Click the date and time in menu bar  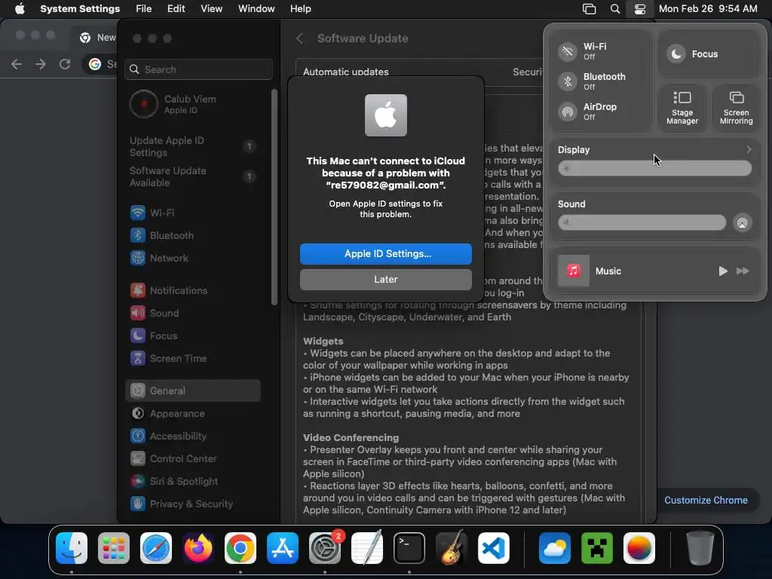(708, 9)
